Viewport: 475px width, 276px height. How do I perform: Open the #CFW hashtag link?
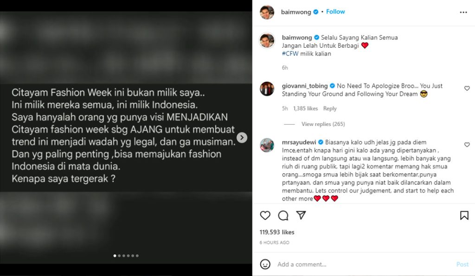tap(290, 54)
